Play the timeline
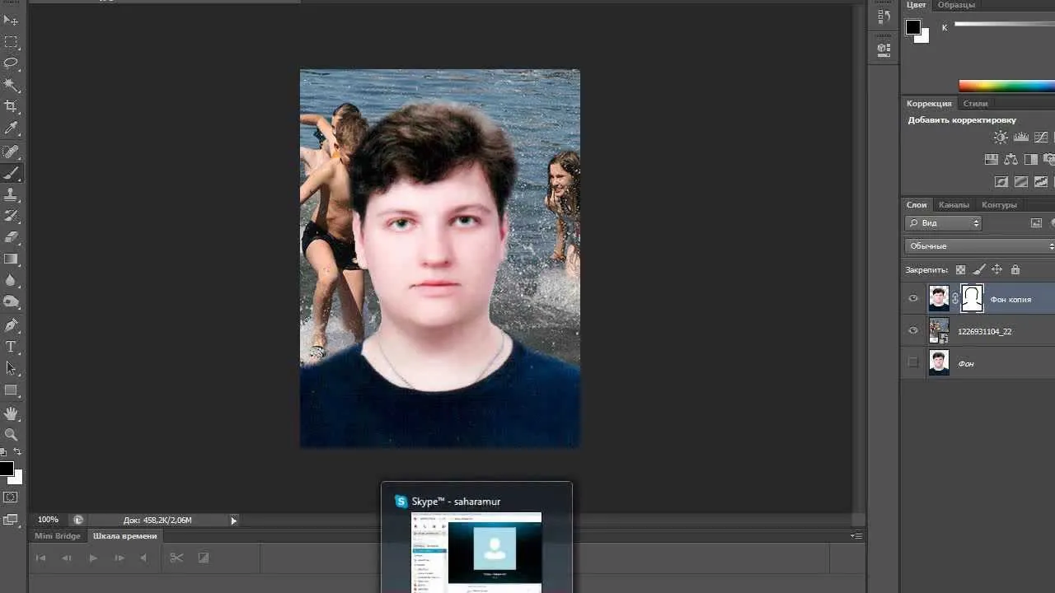The image size is (1055, 593). click(x=93, y=558)
